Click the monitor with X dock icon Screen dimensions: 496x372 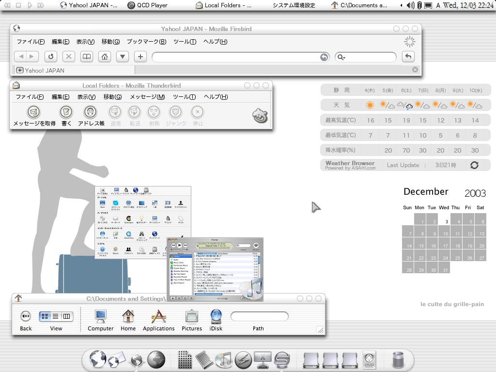pos(262,360)
